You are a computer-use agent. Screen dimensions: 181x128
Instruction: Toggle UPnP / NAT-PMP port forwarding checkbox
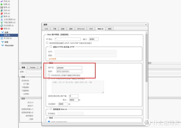(47, 43)
